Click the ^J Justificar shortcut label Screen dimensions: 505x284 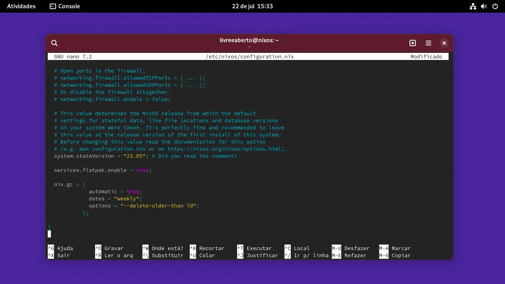click(258, 255)
